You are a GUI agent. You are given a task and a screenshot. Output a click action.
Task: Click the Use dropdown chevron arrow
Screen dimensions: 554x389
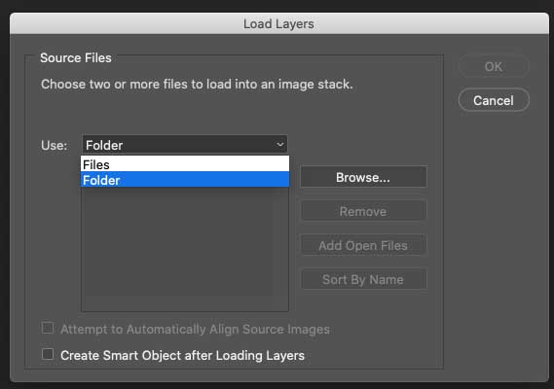279,144
